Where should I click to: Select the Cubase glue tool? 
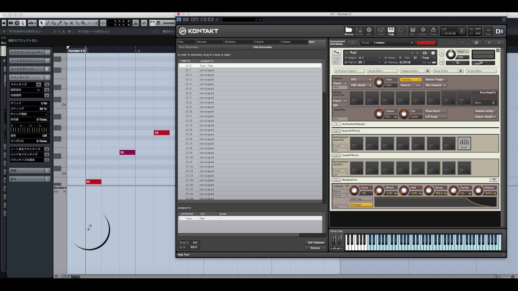click(77, 23)
